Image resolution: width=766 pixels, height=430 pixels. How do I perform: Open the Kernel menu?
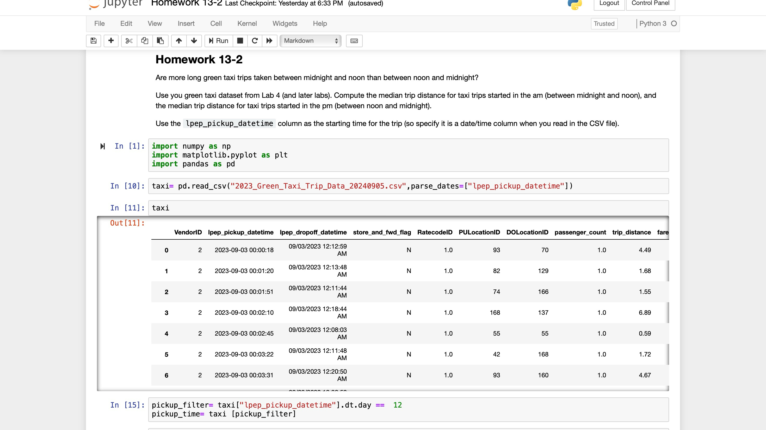(x=247, y=23)
